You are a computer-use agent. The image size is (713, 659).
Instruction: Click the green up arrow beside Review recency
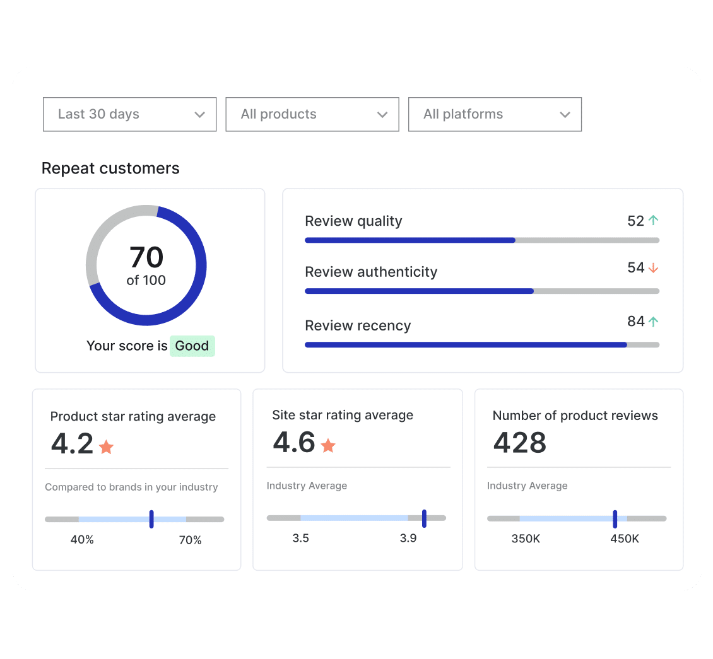[653, 322]
